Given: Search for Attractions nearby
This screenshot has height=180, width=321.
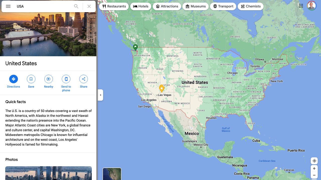Looking at the screenshot, I should pos(167,6).
